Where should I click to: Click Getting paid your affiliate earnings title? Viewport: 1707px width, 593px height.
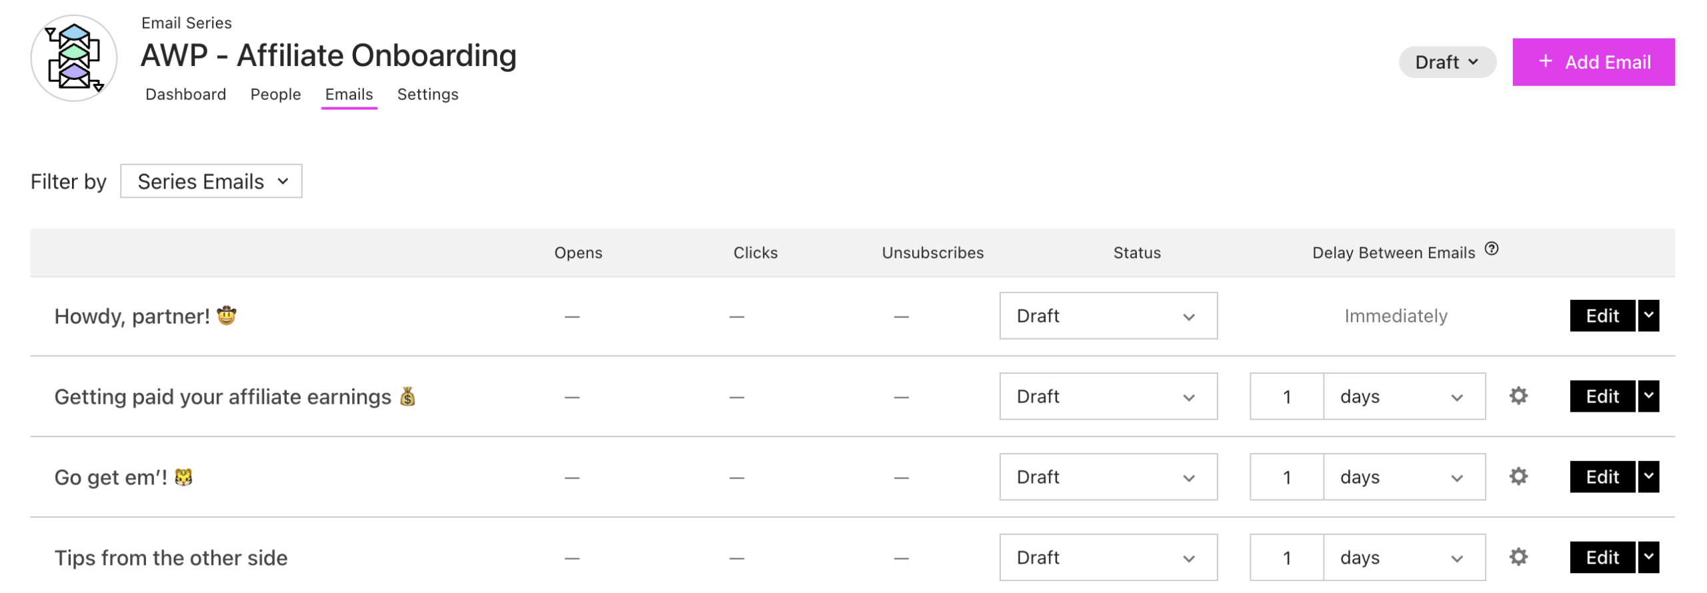click(x=235, y=397)
